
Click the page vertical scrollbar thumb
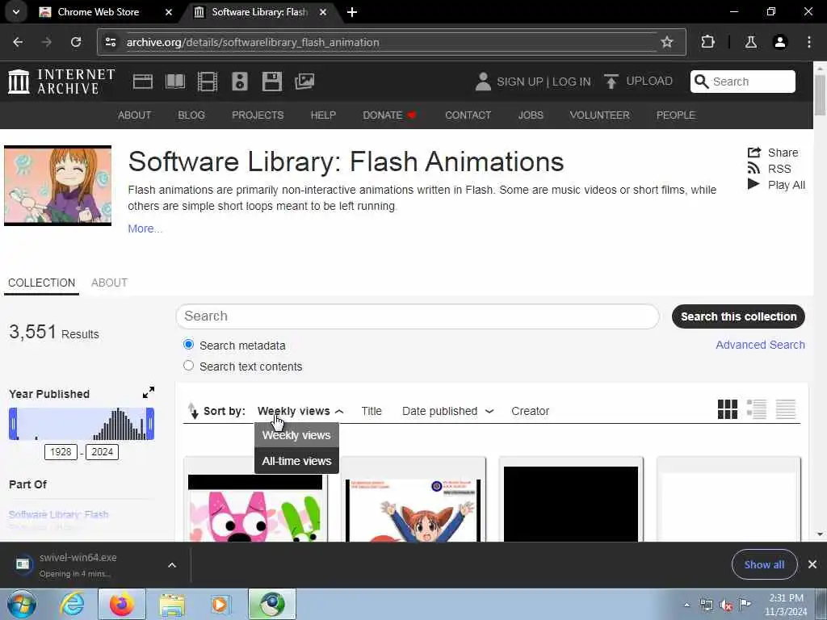click(x=820, y=95)
